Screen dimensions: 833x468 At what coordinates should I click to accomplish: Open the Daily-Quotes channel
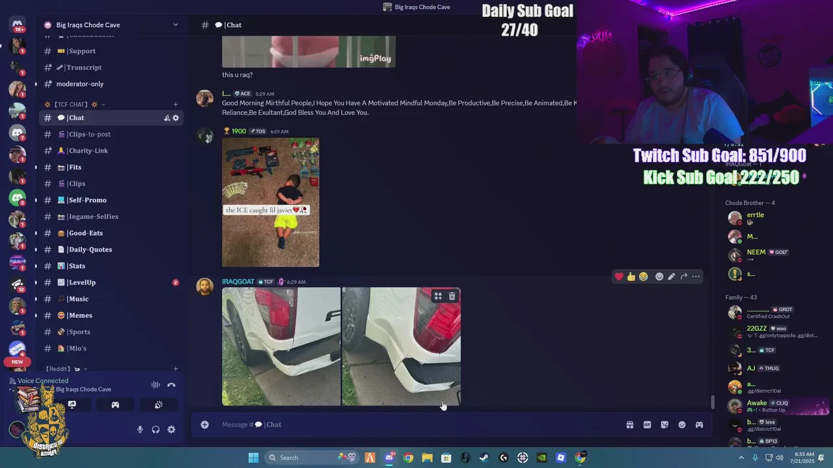[111, 250]
